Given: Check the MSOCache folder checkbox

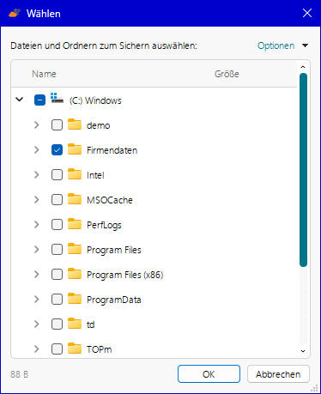Looking at the screenshot, I should pos(57,200).
